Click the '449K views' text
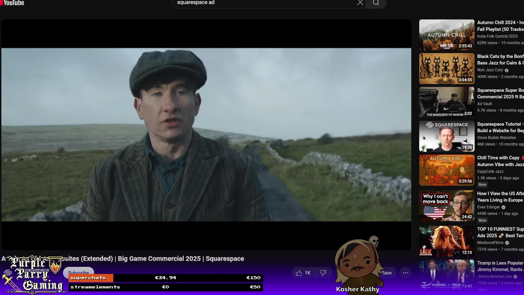This screenshot has width=524, height=295. pyautogui.click(x=487, y=213)
